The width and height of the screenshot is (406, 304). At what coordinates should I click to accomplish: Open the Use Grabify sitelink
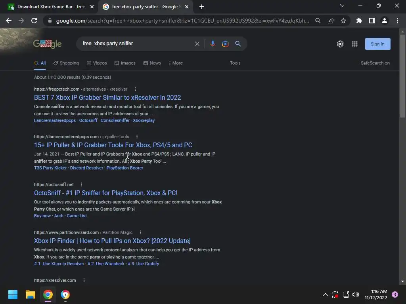(x=143, y=264)
